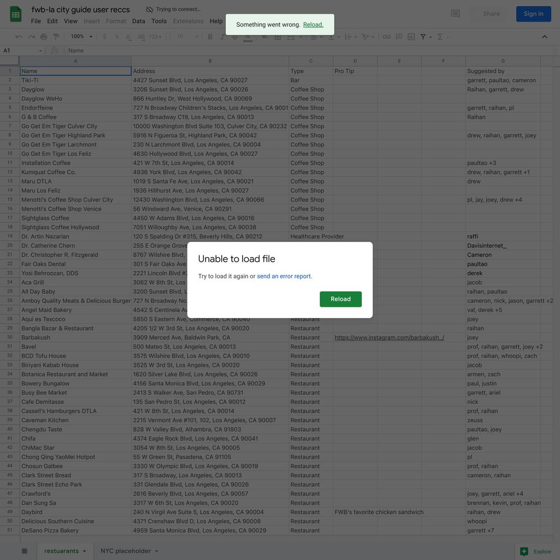The height and width of the screenshot is (560, 560).
Task: Open the Tools menu
Action: coord(159,21)
